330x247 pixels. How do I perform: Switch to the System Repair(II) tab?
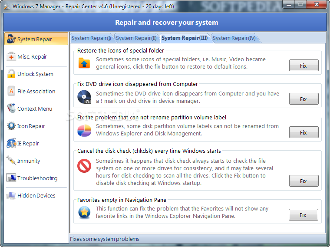pyautogui.click(x=136, y=38)
